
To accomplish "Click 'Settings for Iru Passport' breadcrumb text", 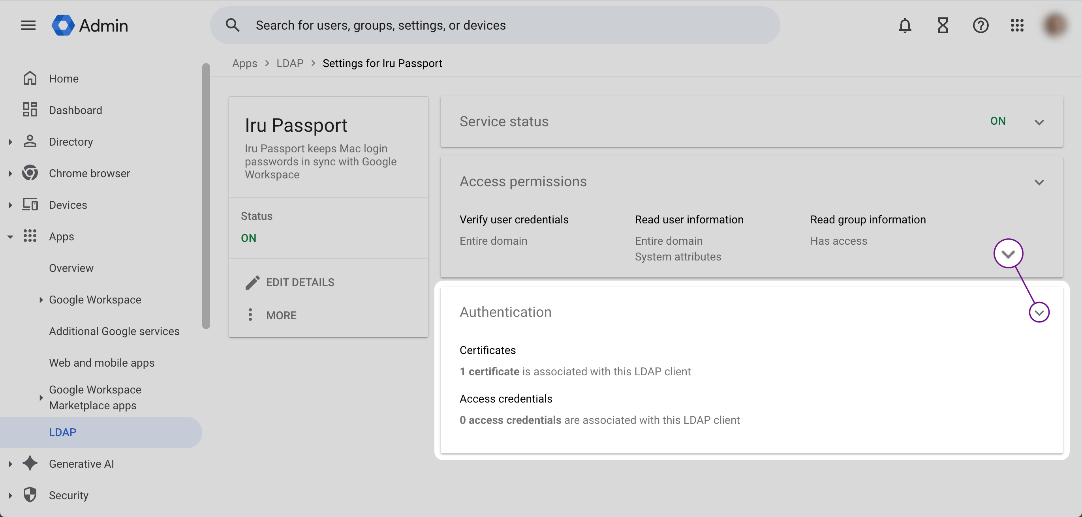I will [x=382, y=64].
